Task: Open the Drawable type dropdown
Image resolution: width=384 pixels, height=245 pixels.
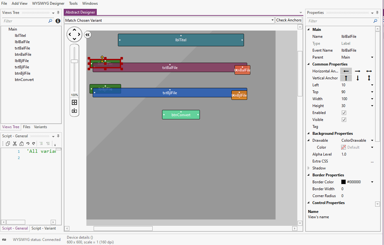Action: click(372, 140)
